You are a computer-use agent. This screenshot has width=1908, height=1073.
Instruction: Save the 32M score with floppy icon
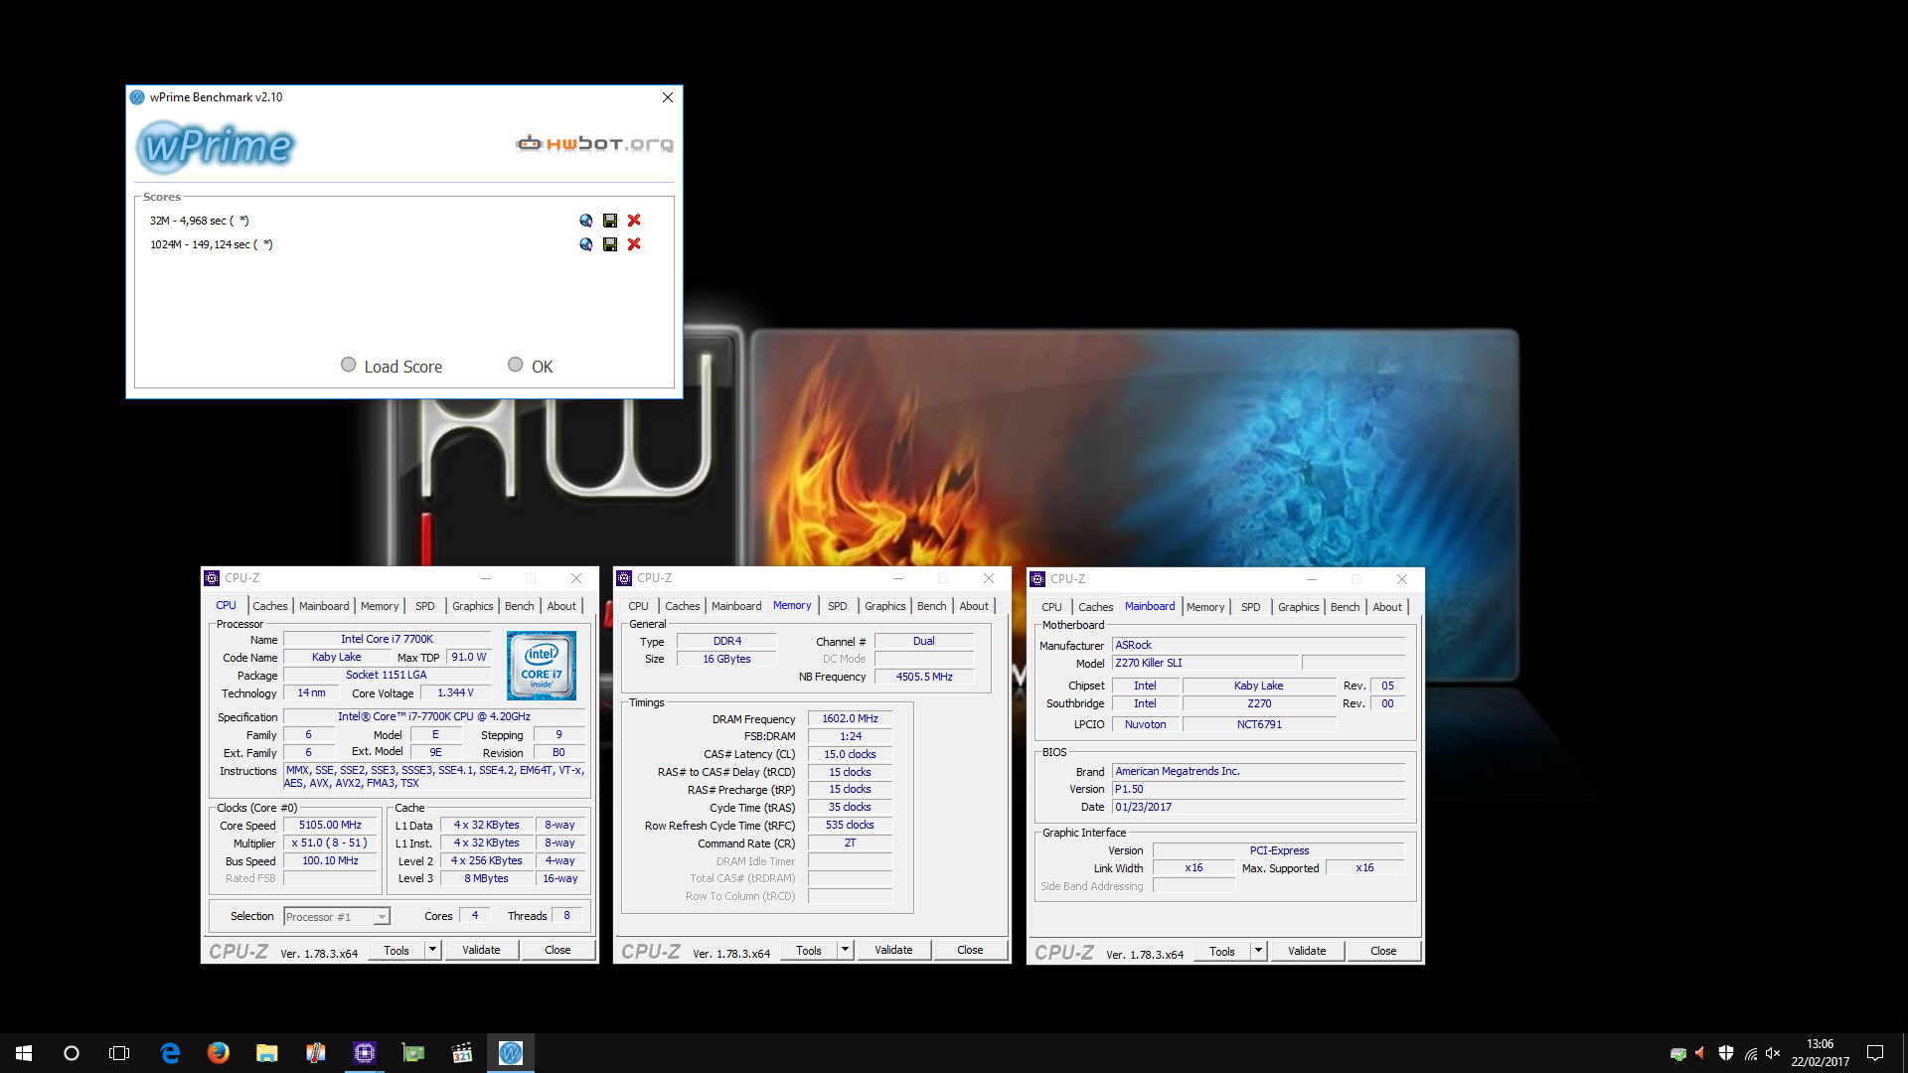[610, 221]
